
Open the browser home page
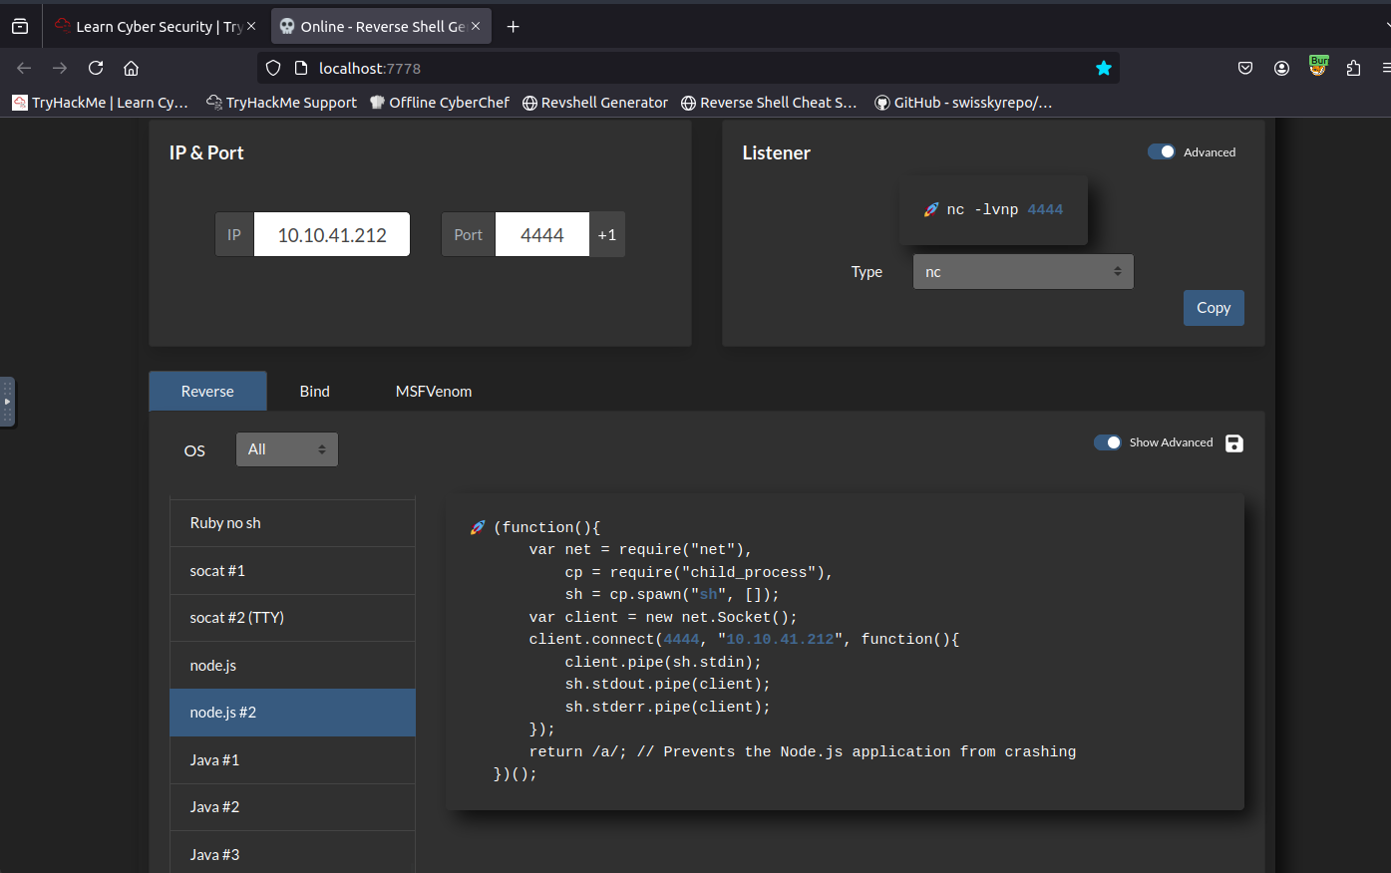pyautogui.click(x=131, y=68)
